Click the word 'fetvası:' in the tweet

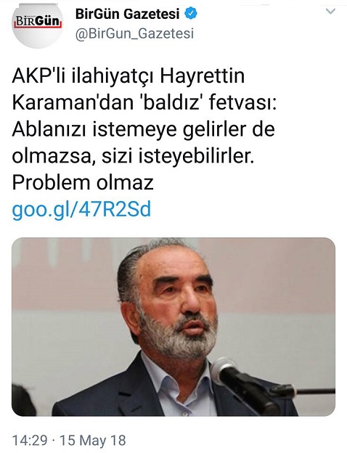243,102
